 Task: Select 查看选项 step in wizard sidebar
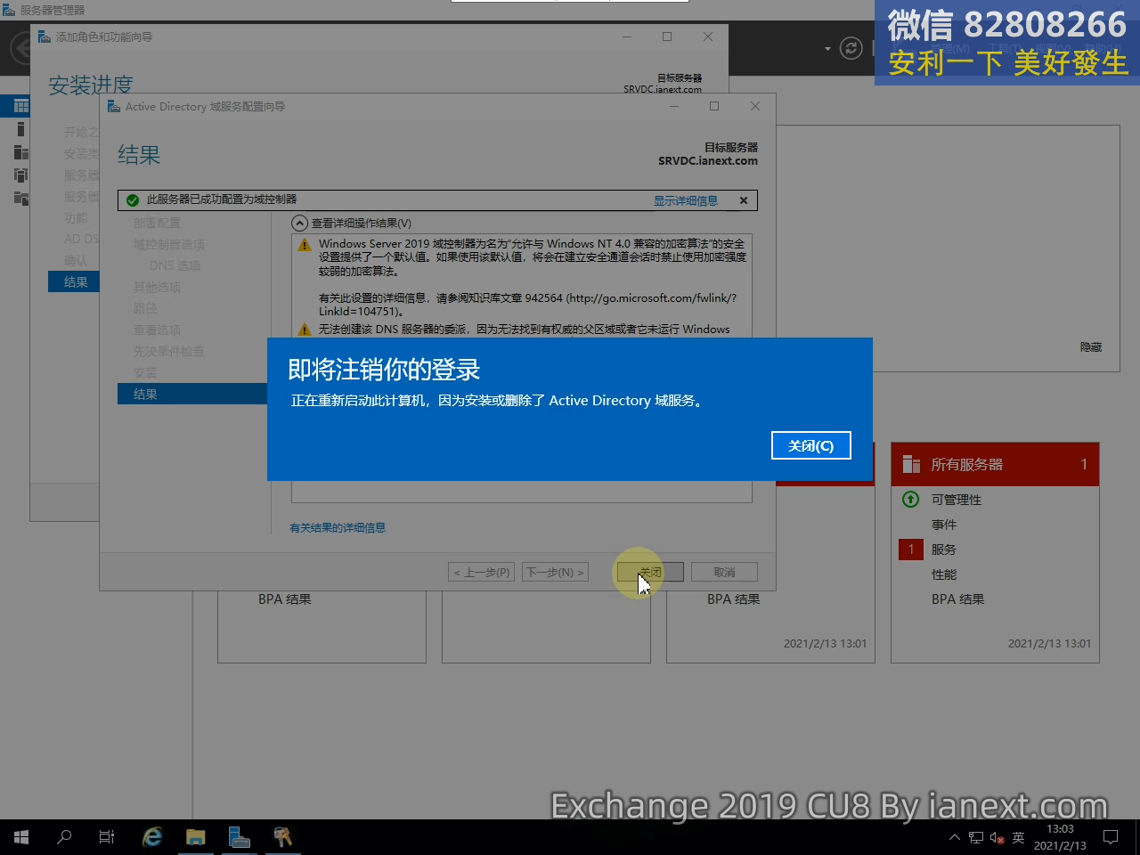[157, 330]
